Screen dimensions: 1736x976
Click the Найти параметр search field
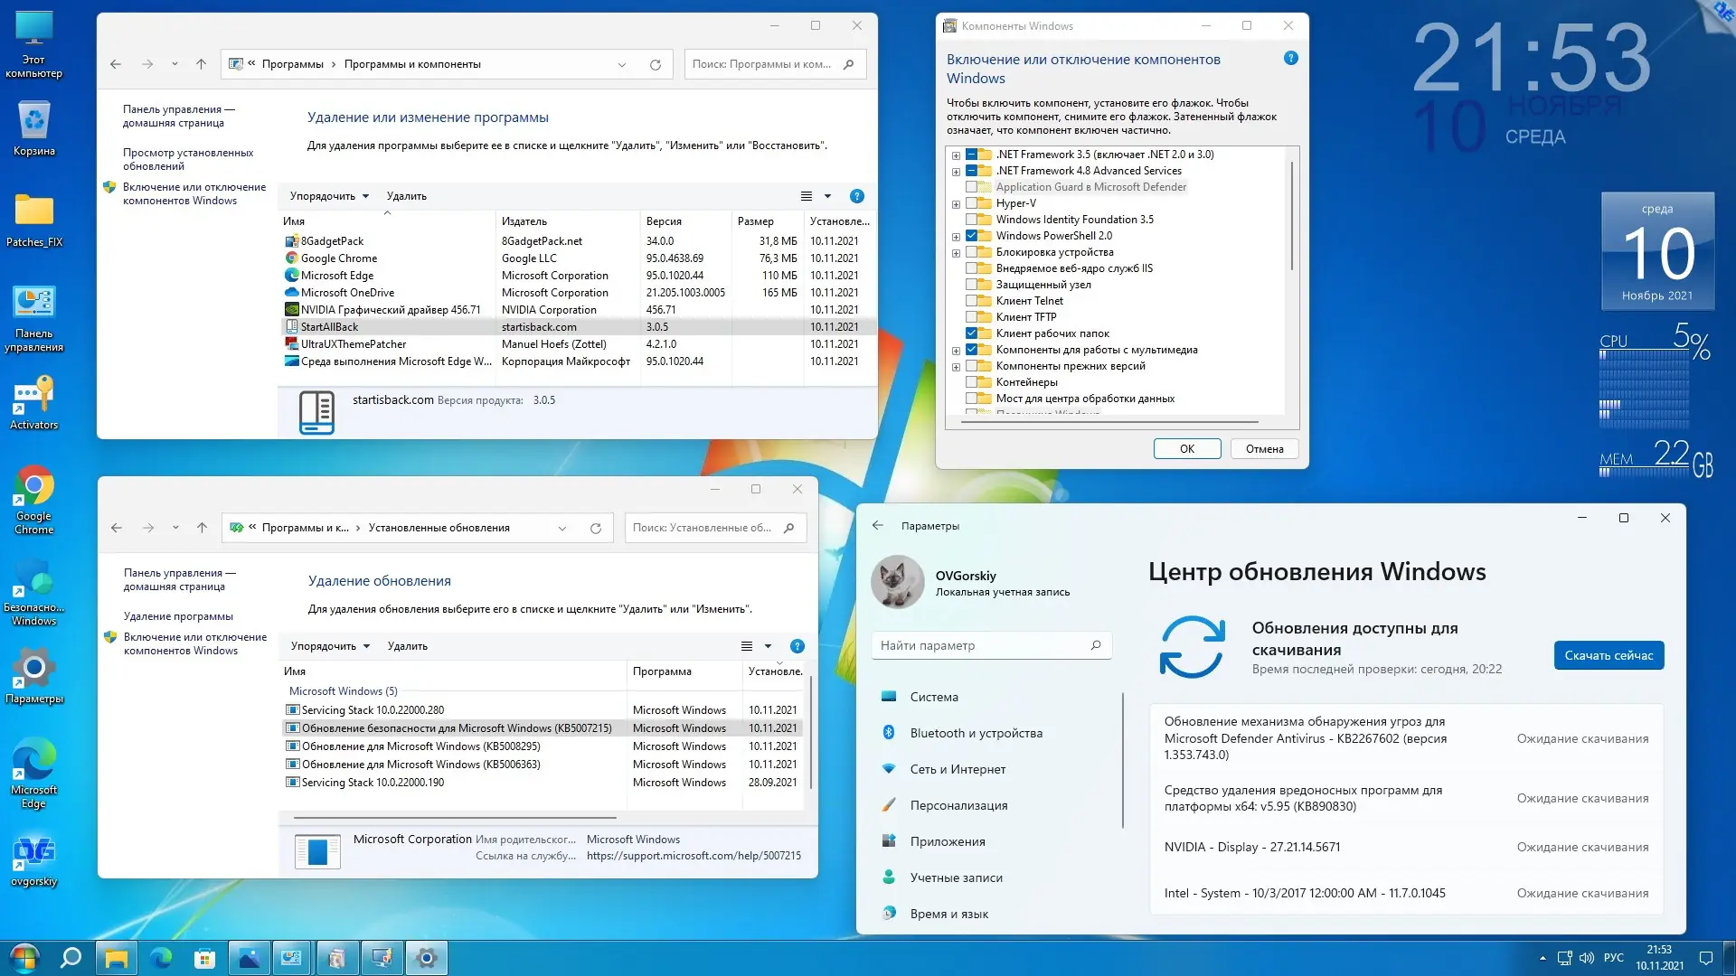click(x=981, y=645)
